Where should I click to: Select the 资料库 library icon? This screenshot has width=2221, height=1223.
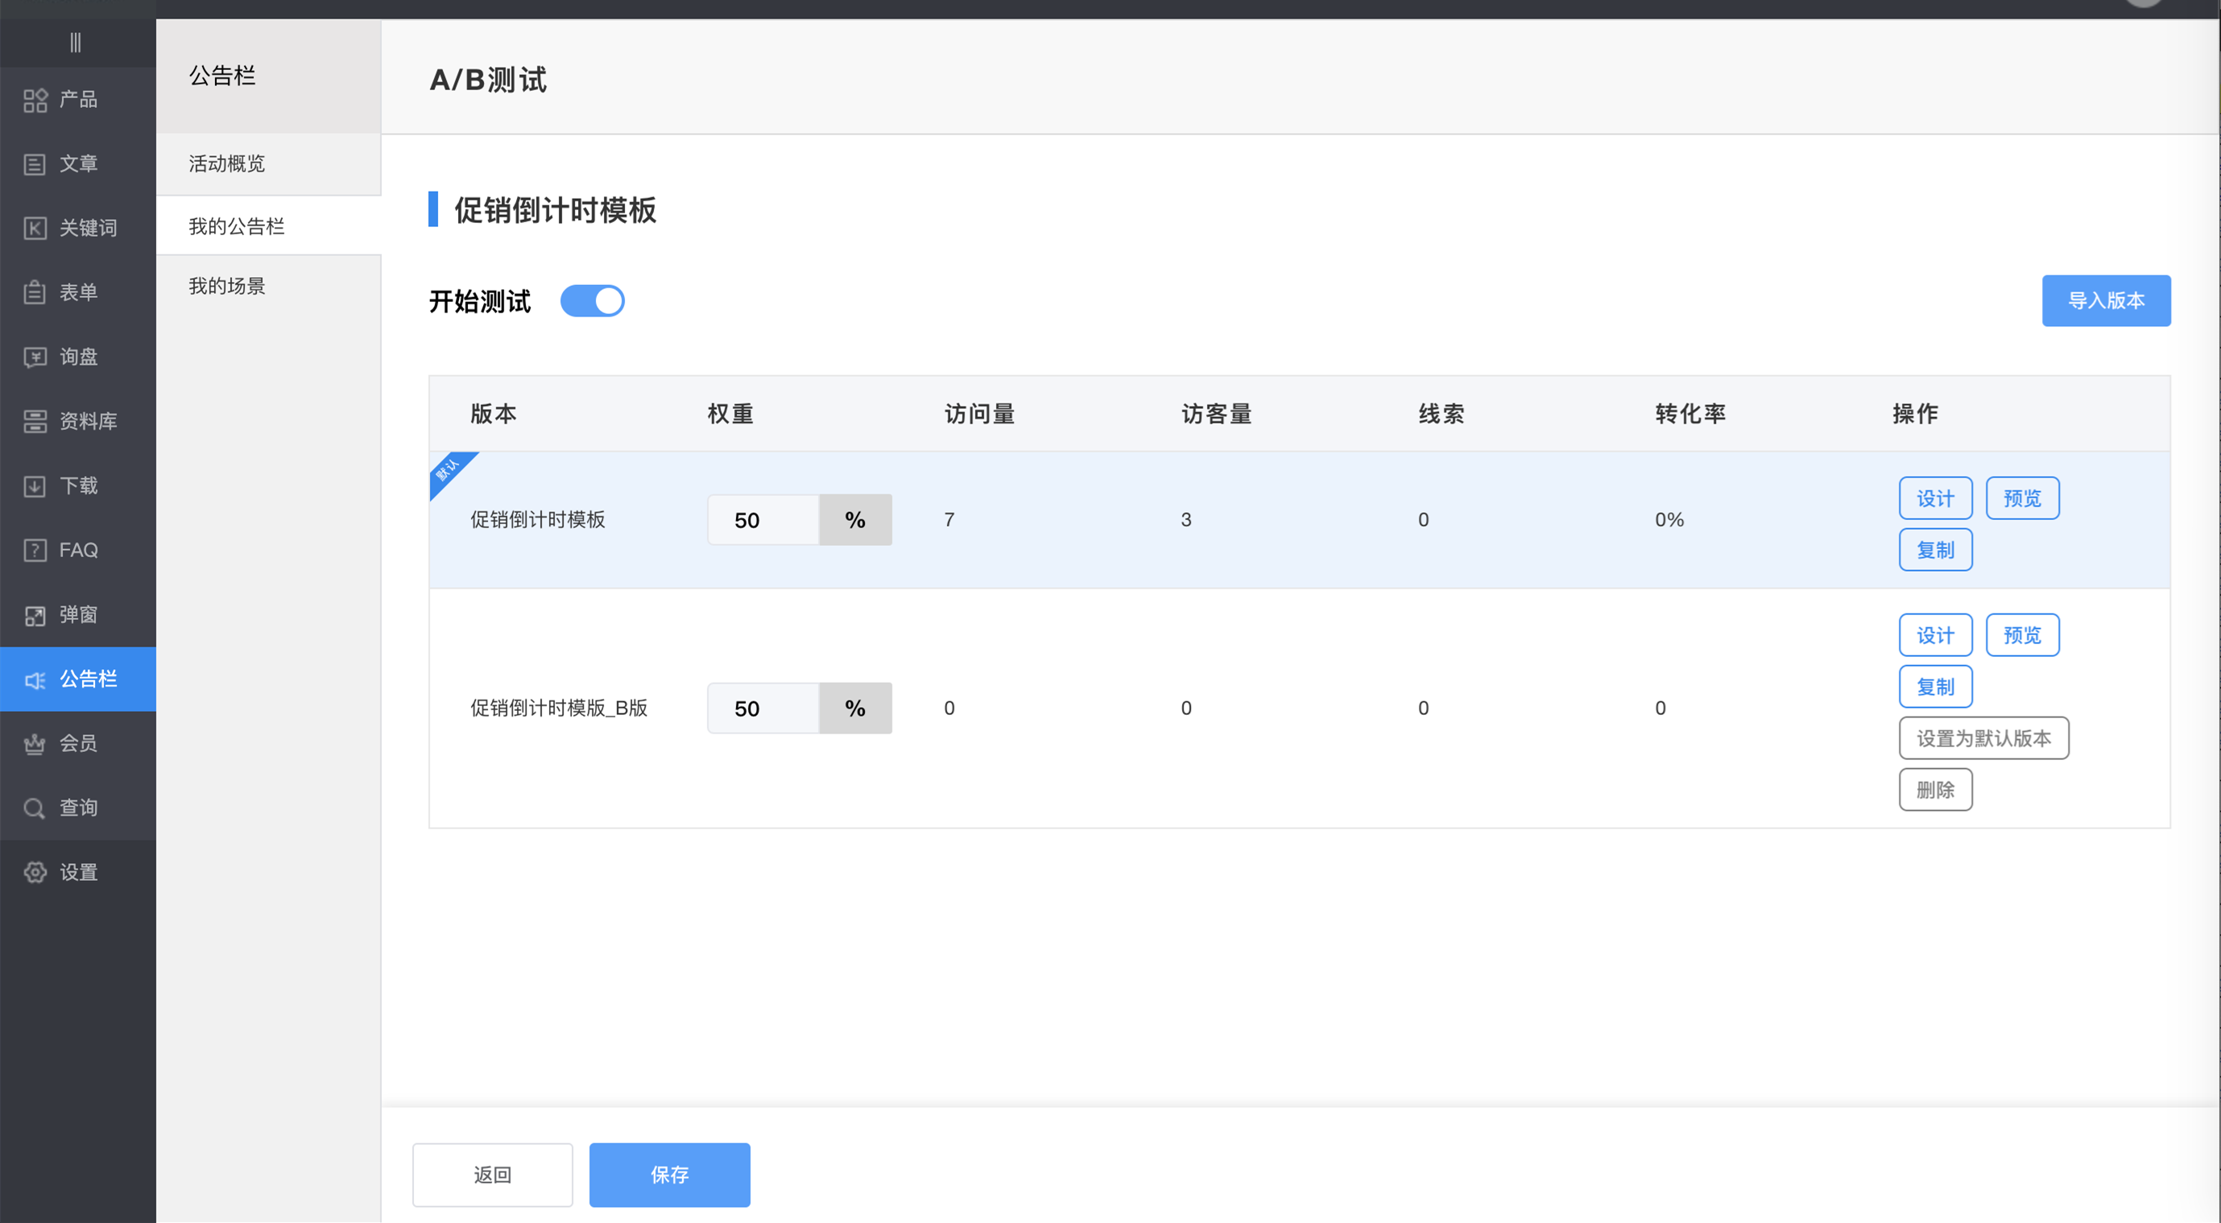pos(77,420)
